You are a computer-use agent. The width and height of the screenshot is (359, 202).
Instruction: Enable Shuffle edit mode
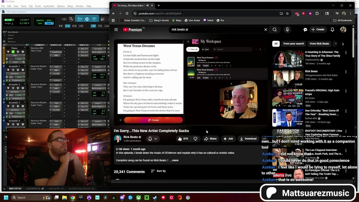coord(40,20)
